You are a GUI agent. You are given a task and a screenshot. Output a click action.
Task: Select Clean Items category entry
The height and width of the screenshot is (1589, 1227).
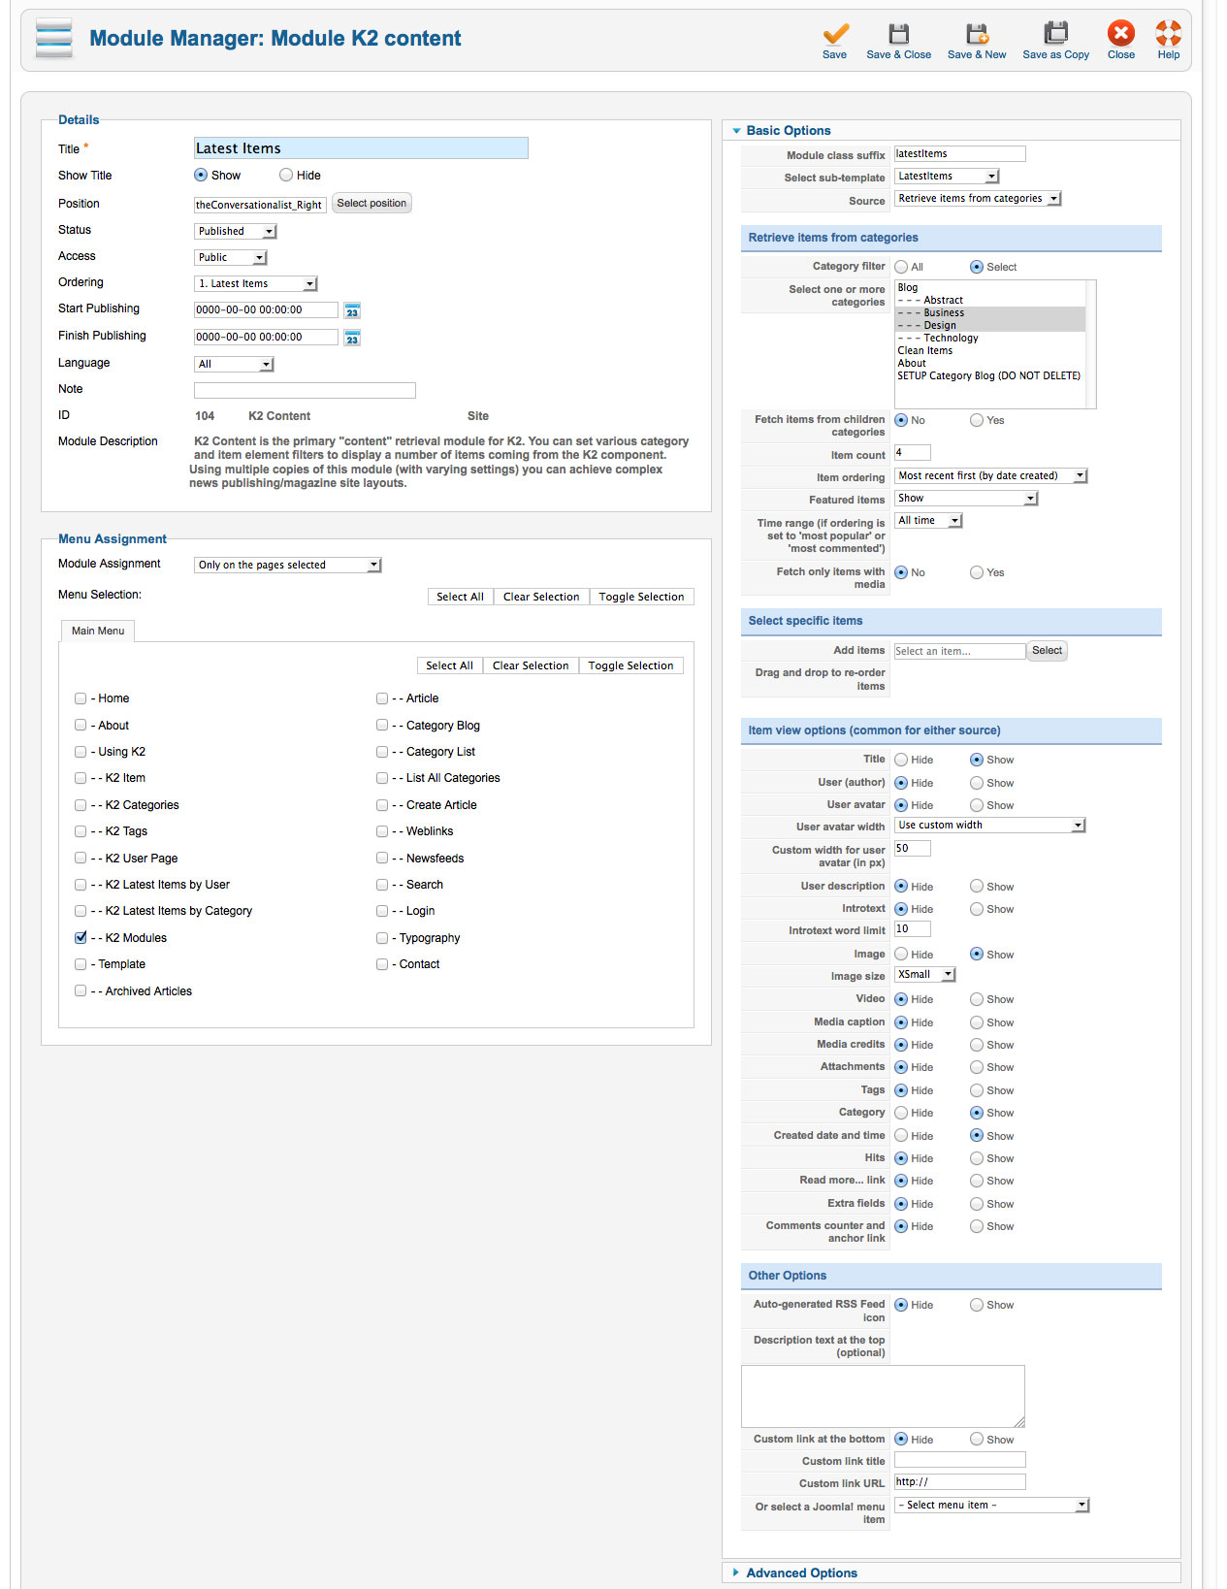(989, 350)
